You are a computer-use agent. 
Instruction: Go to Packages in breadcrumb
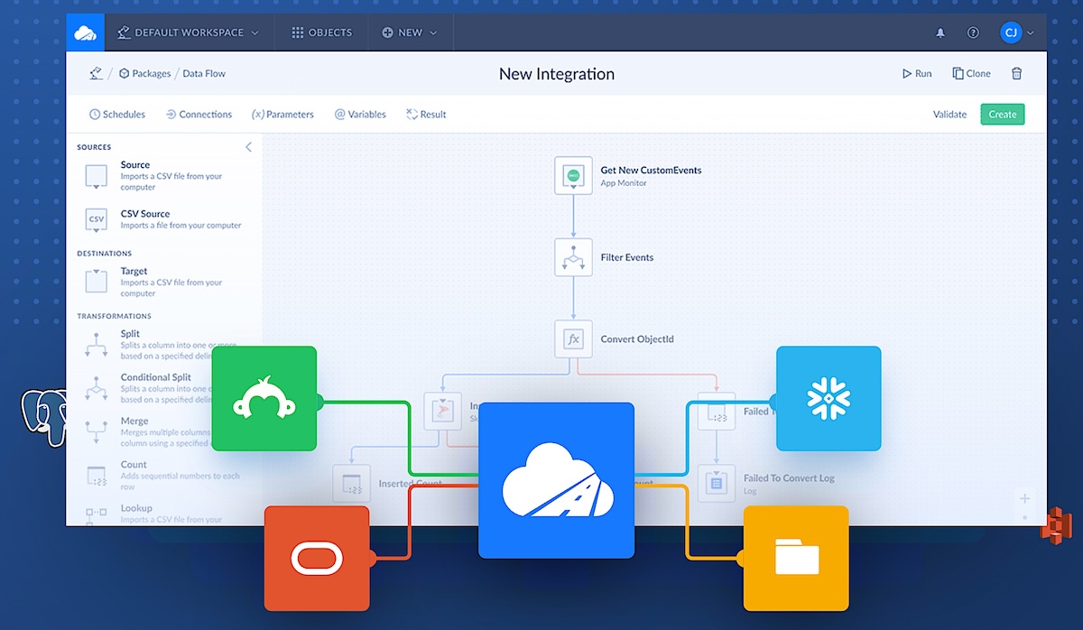point(144,74)
